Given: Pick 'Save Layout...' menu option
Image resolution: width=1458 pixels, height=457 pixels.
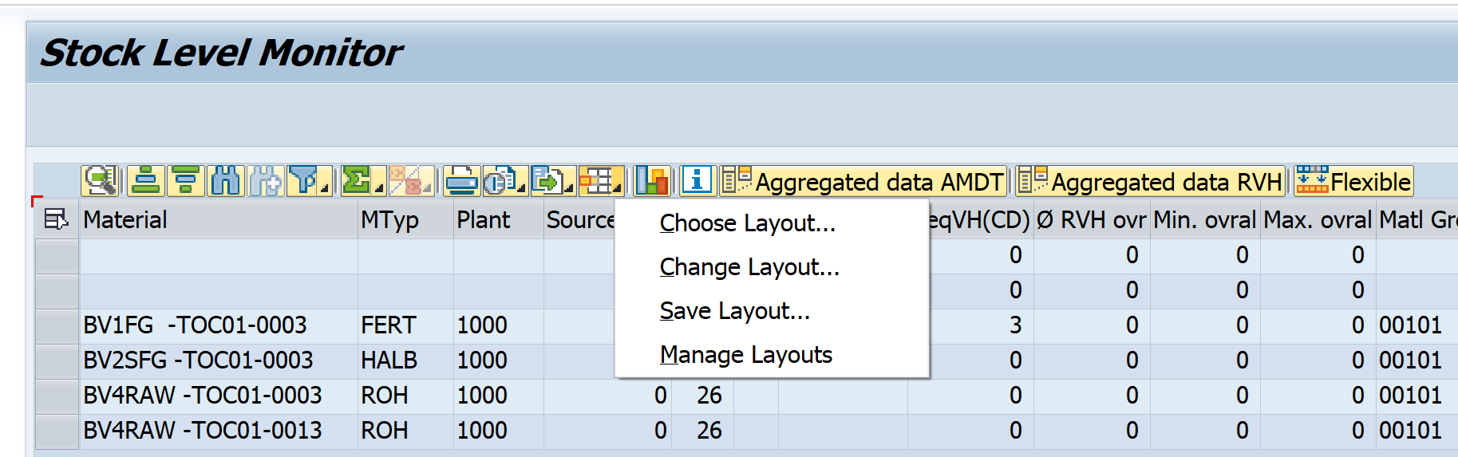Looking at the screenshot, I should click(734, 311).
